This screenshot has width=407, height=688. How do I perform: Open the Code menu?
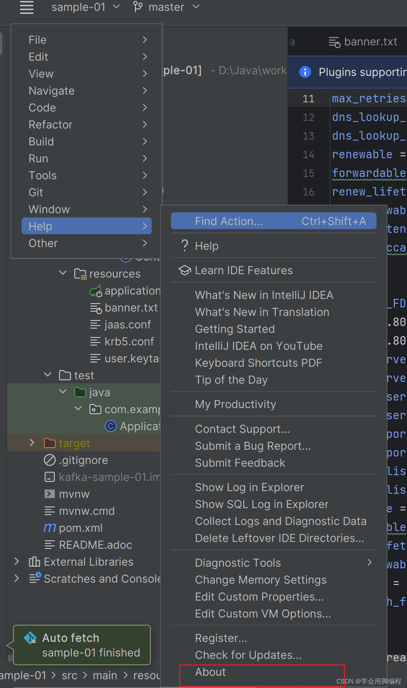pyautogui.click(x=87, y=107)
